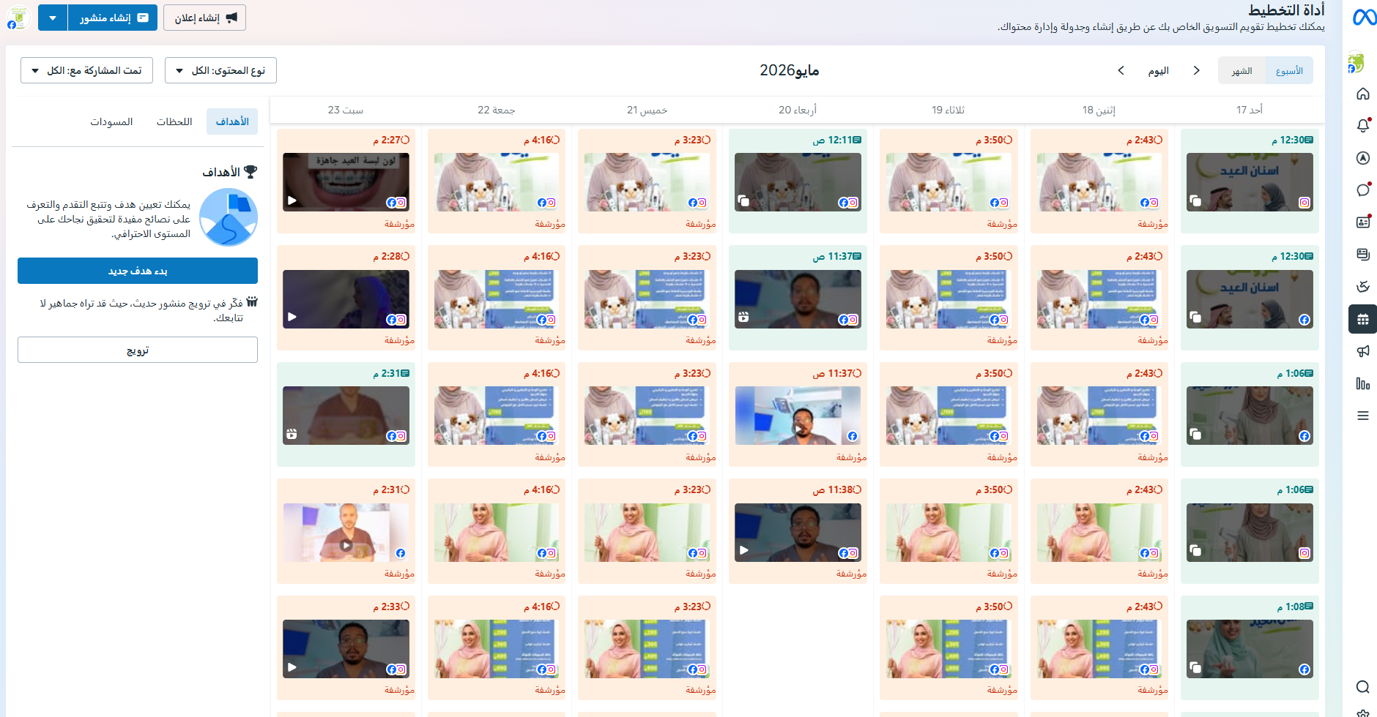
Task: Open Saturday 2:27 scheduled post thumbnail
Action: tap(346, 182)
